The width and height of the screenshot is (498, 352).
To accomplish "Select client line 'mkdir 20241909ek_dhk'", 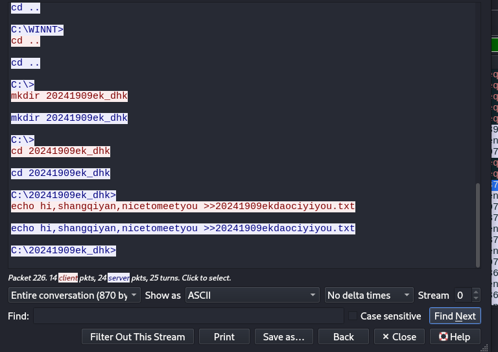I will 69,96.
